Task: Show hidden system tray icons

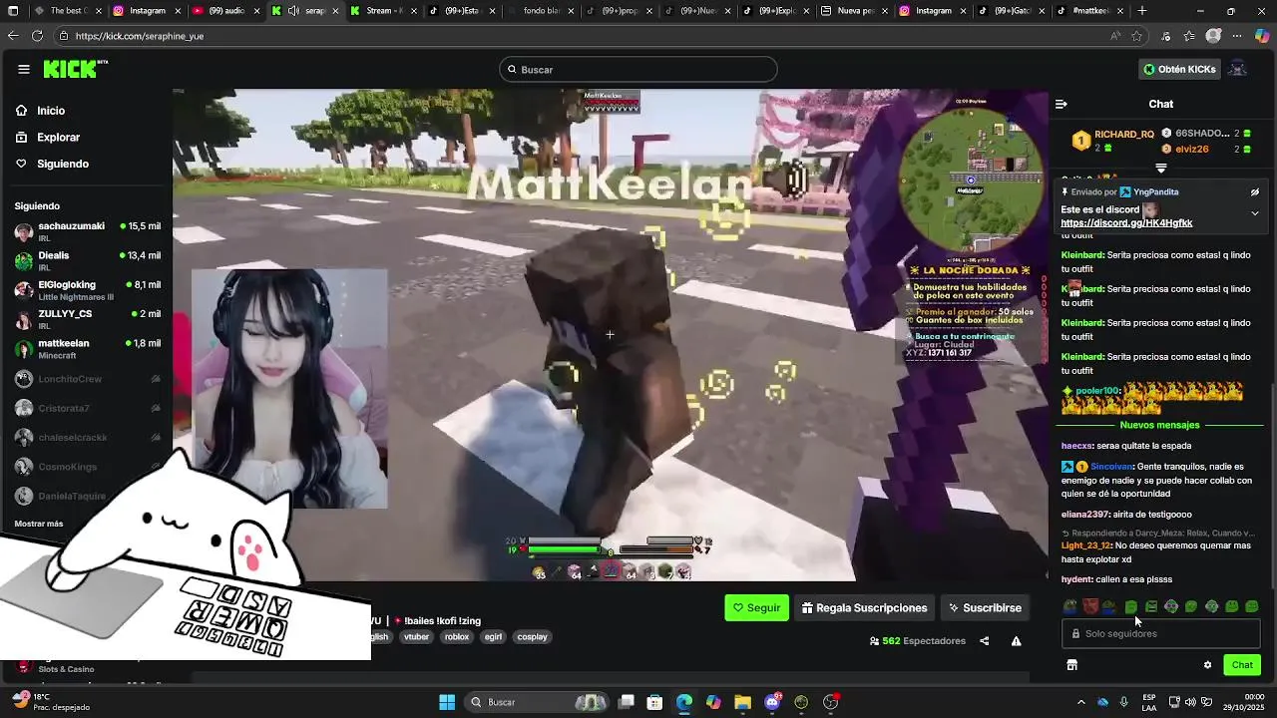Action: click(x=1080, y=702)
